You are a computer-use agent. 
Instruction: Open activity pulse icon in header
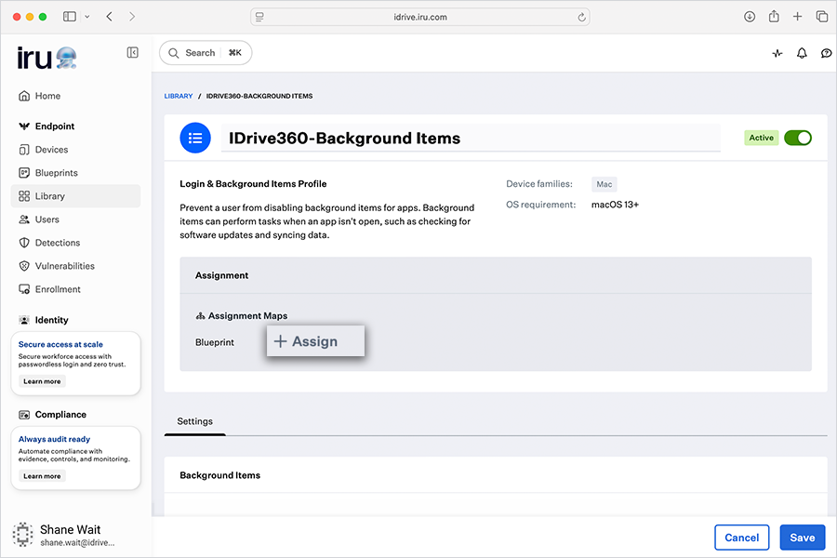777,53
